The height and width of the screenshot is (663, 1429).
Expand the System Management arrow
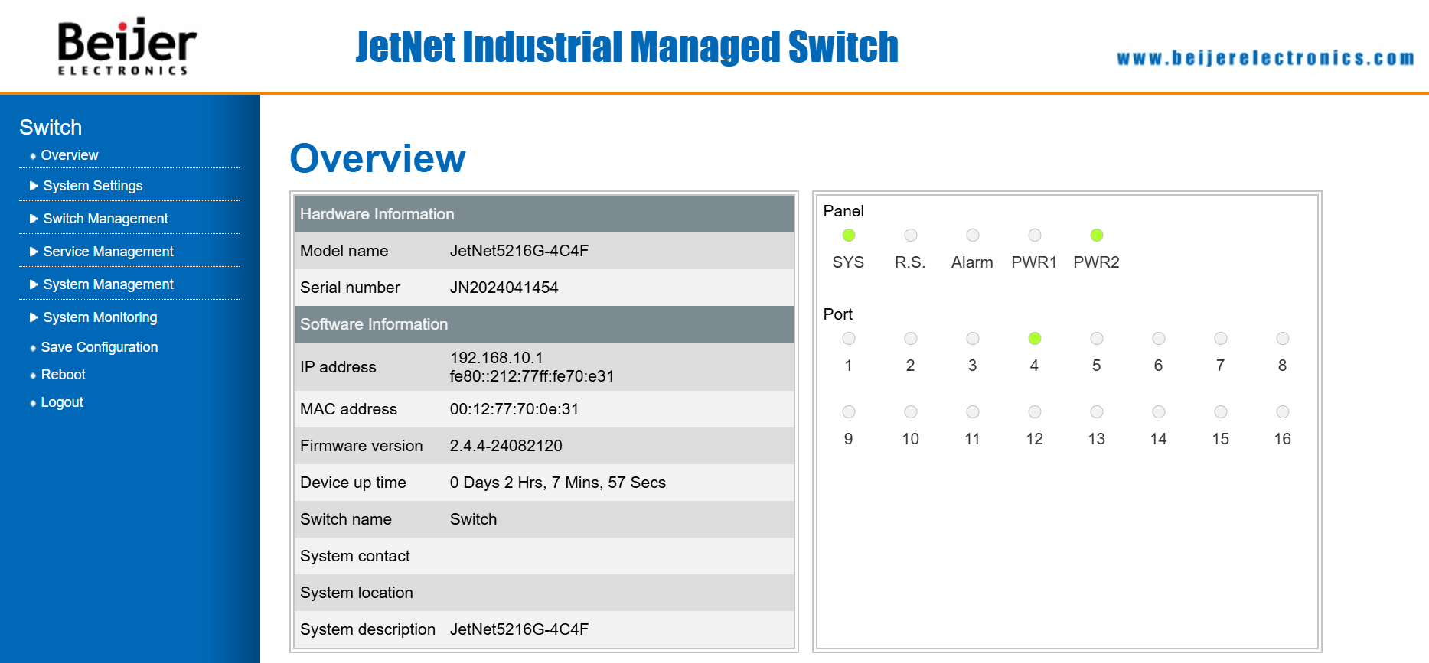34,284
